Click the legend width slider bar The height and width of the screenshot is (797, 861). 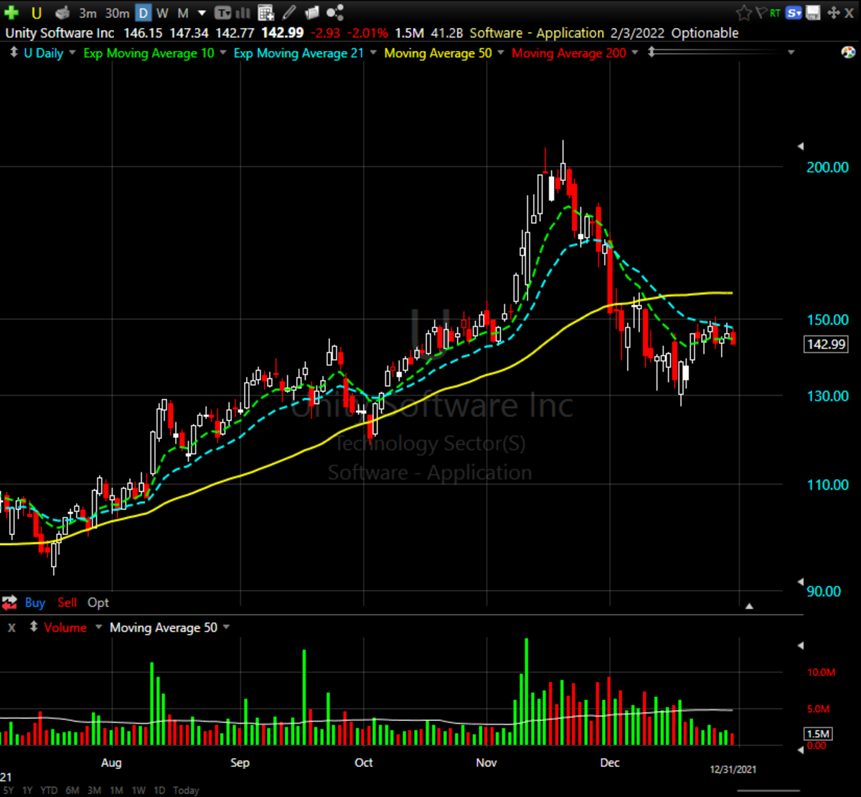[717, 52]
